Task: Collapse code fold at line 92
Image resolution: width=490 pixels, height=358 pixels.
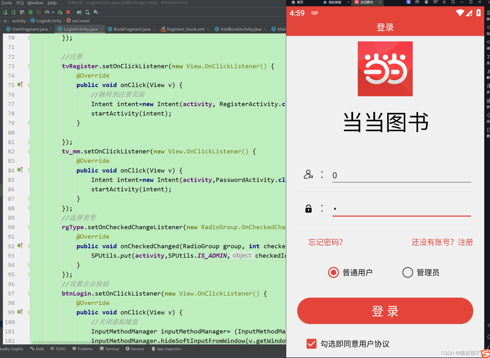Action: click(30, 246)
